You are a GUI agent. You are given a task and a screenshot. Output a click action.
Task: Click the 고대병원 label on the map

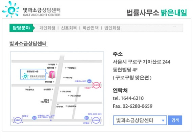click(x=51, y=64)
